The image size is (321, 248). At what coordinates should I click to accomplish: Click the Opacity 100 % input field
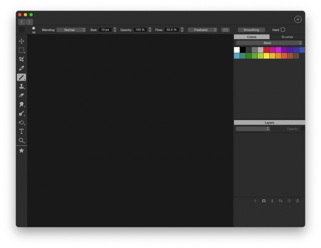coord(140,30)
